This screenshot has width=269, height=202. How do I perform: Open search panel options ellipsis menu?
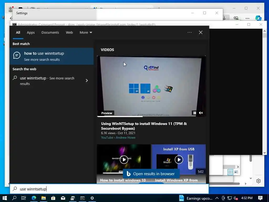[x=190, y=32]
